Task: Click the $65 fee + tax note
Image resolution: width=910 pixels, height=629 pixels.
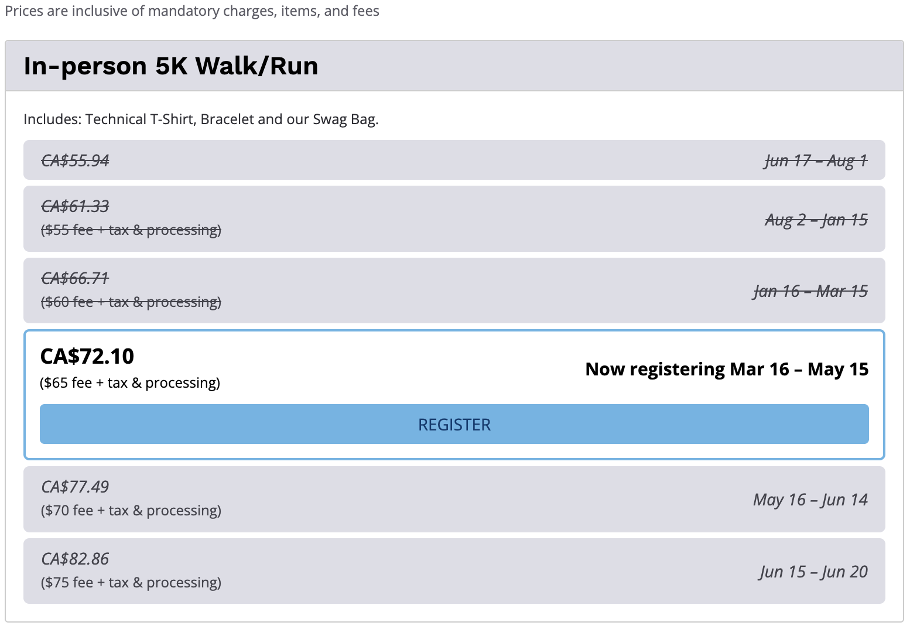Action: [130, 383]
